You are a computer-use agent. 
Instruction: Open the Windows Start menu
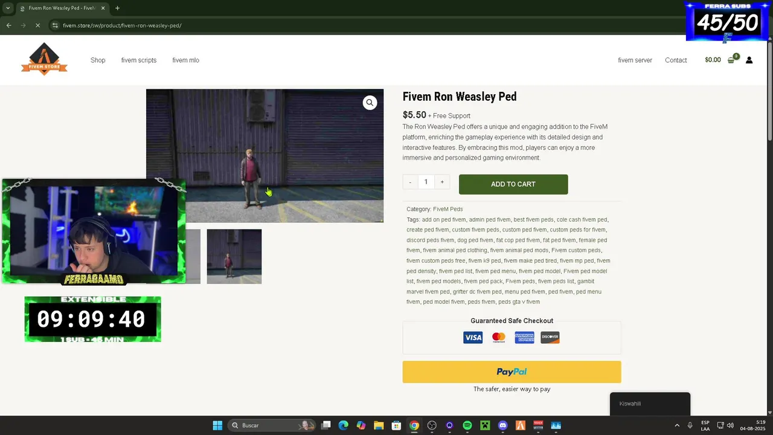217,425
